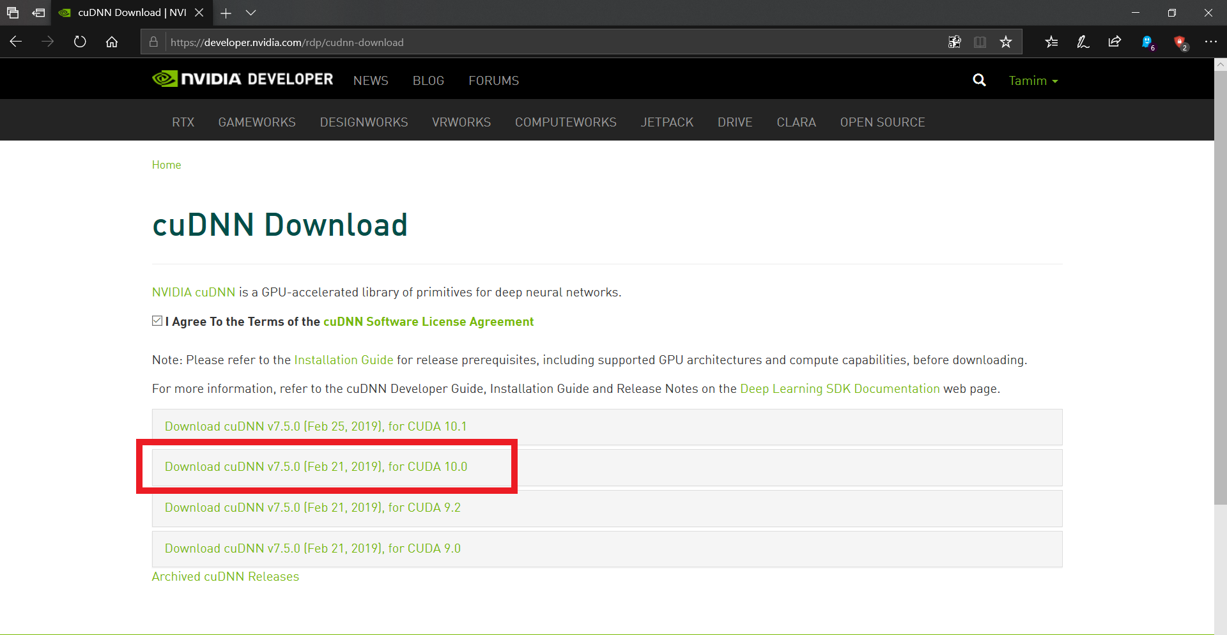Open the COMPUTEWORKS menu item
Screen dimensions: 1227x635
(566, 122)
